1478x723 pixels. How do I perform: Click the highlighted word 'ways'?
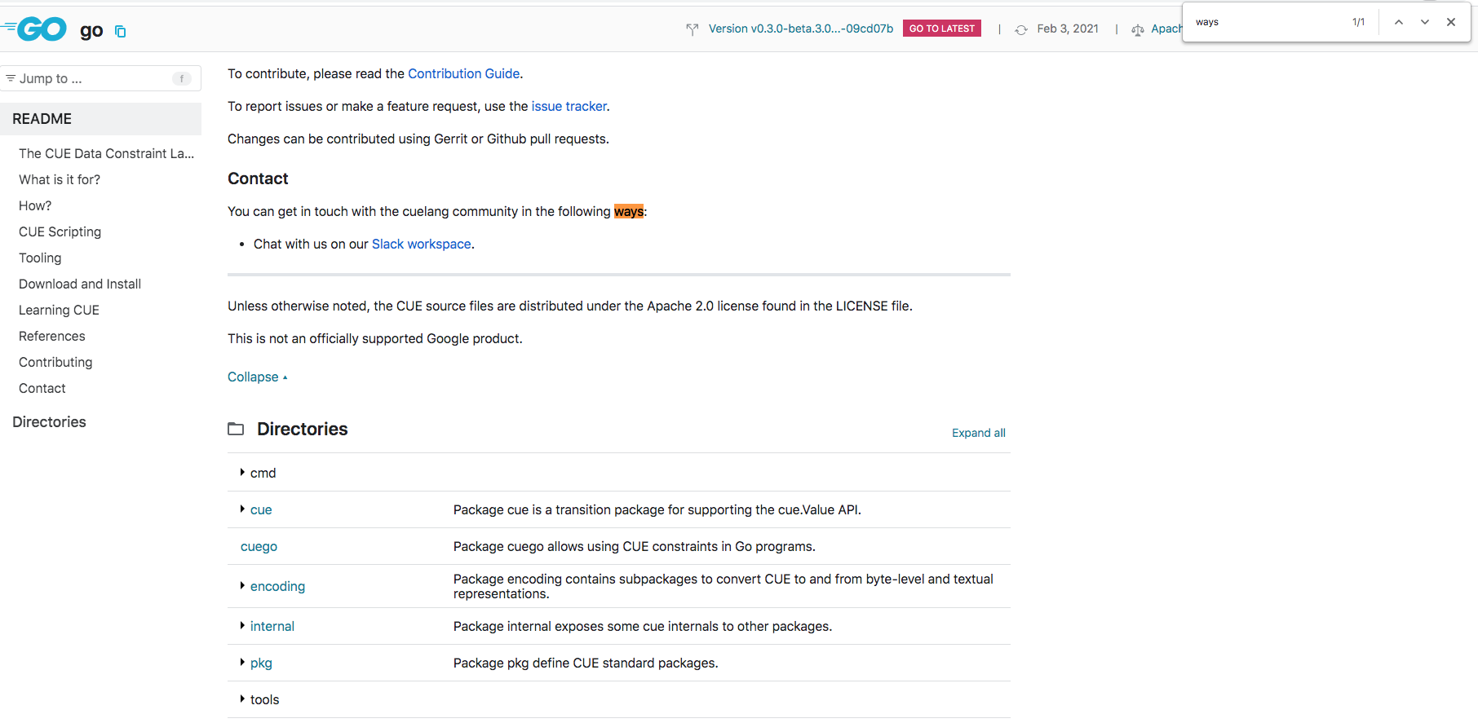(628, 211)
